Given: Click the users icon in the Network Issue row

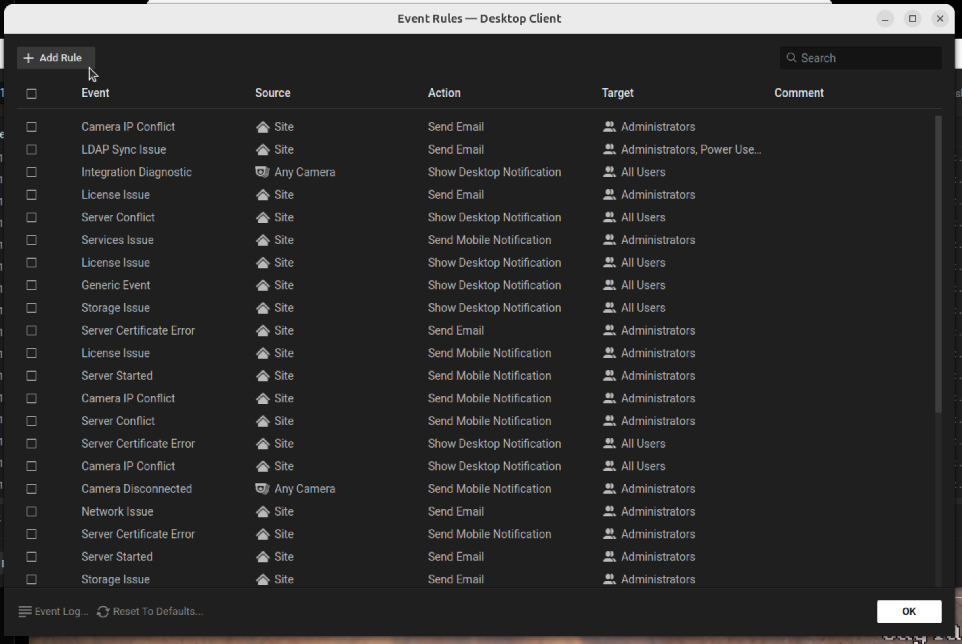Looking at the screenshot, I should 609,511.
